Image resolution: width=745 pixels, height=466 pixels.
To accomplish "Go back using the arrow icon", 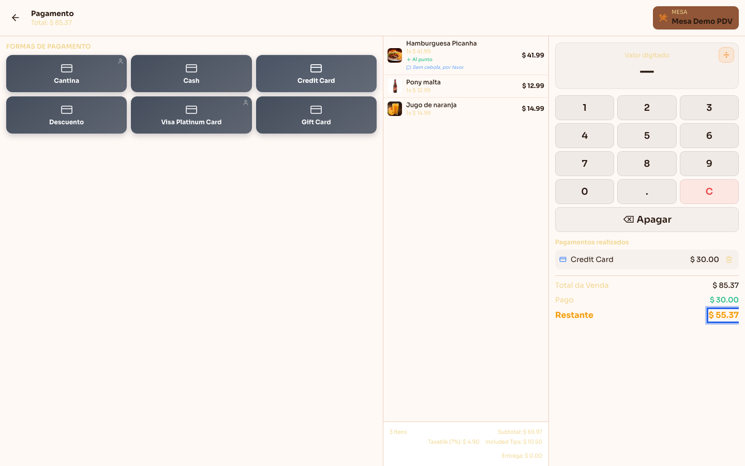I will (x=16, y=18).
